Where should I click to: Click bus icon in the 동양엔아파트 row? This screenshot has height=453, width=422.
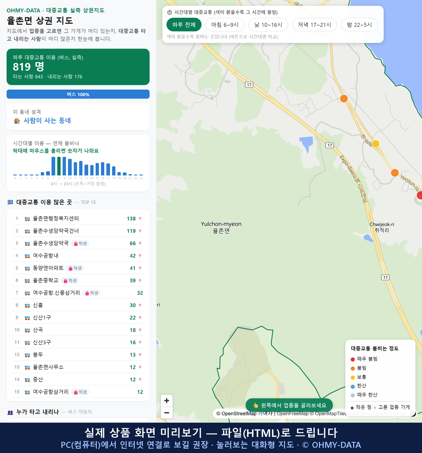pos(28,268)
